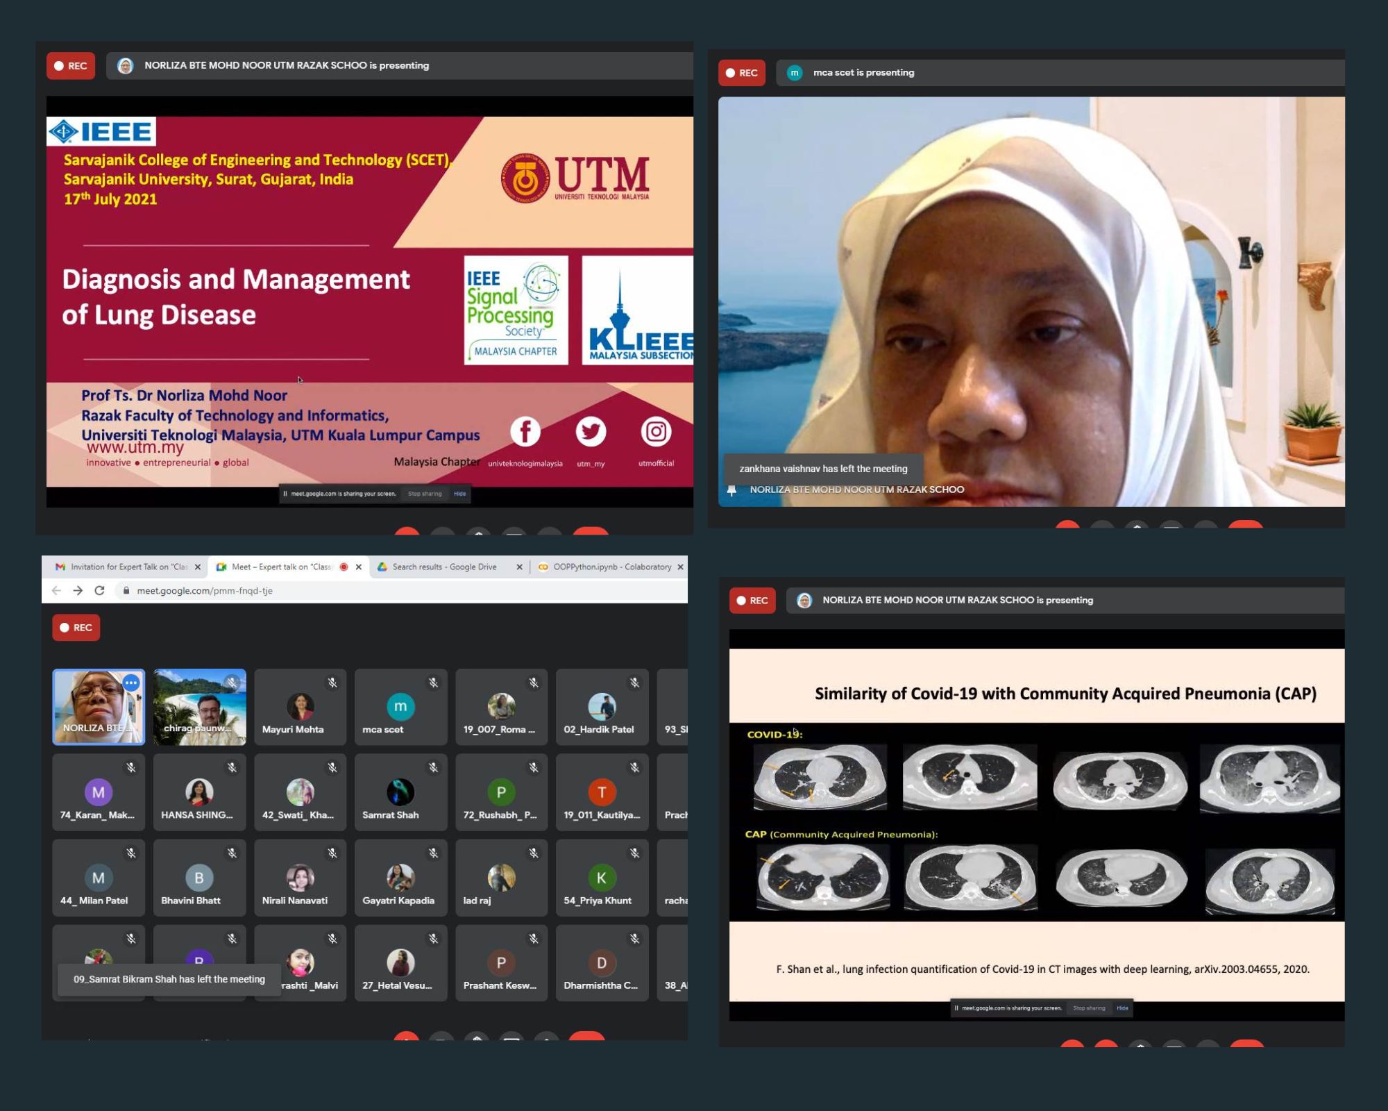Click Stop sharing on lung slide
Viewport: 1388px width, 1111px height.
pyautogui.click(x=1089, y=1008)
